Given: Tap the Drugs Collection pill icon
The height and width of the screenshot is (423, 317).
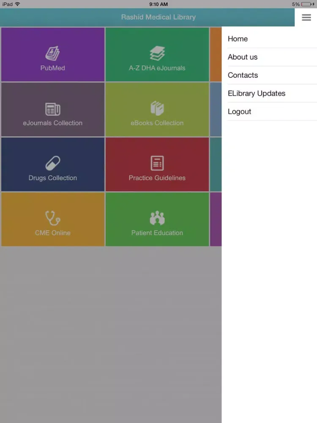Looking at the screenshot, I should [52, 163].
